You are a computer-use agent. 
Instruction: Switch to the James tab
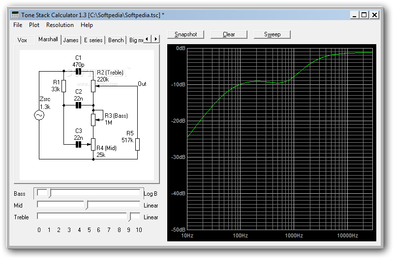71,40
